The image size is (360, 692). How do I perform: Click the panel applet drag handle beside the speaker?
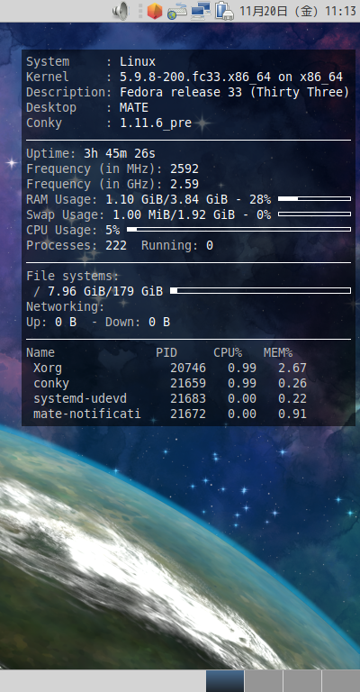(x=140, y=11)
